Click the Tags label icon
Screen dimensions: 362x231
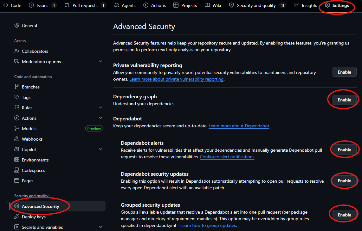[x=16, y=97]
